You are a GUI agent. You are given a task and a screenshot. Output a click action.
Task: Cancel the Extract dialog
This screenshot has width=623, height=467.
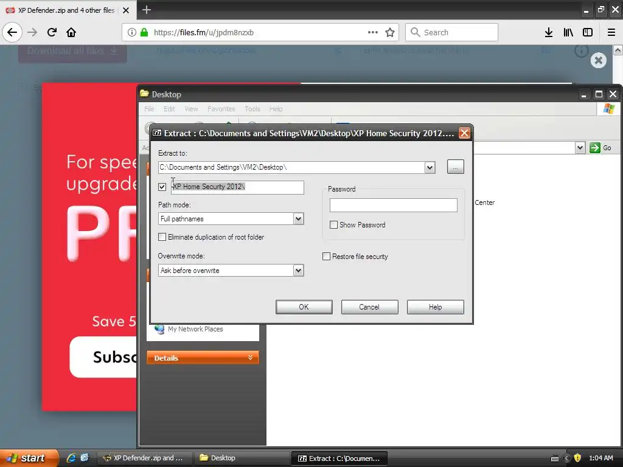tap(369, 307)
